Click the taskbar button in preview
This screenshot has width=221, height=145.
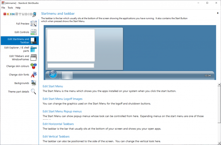click(67, 75)
